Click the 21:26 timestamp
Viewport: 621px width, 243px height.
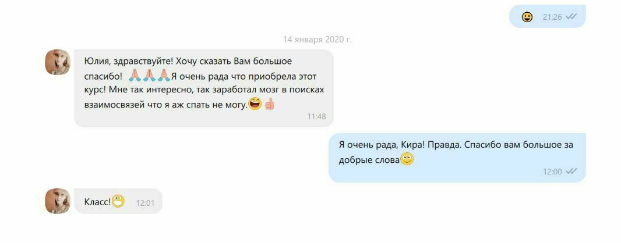(x=552, y=17)
